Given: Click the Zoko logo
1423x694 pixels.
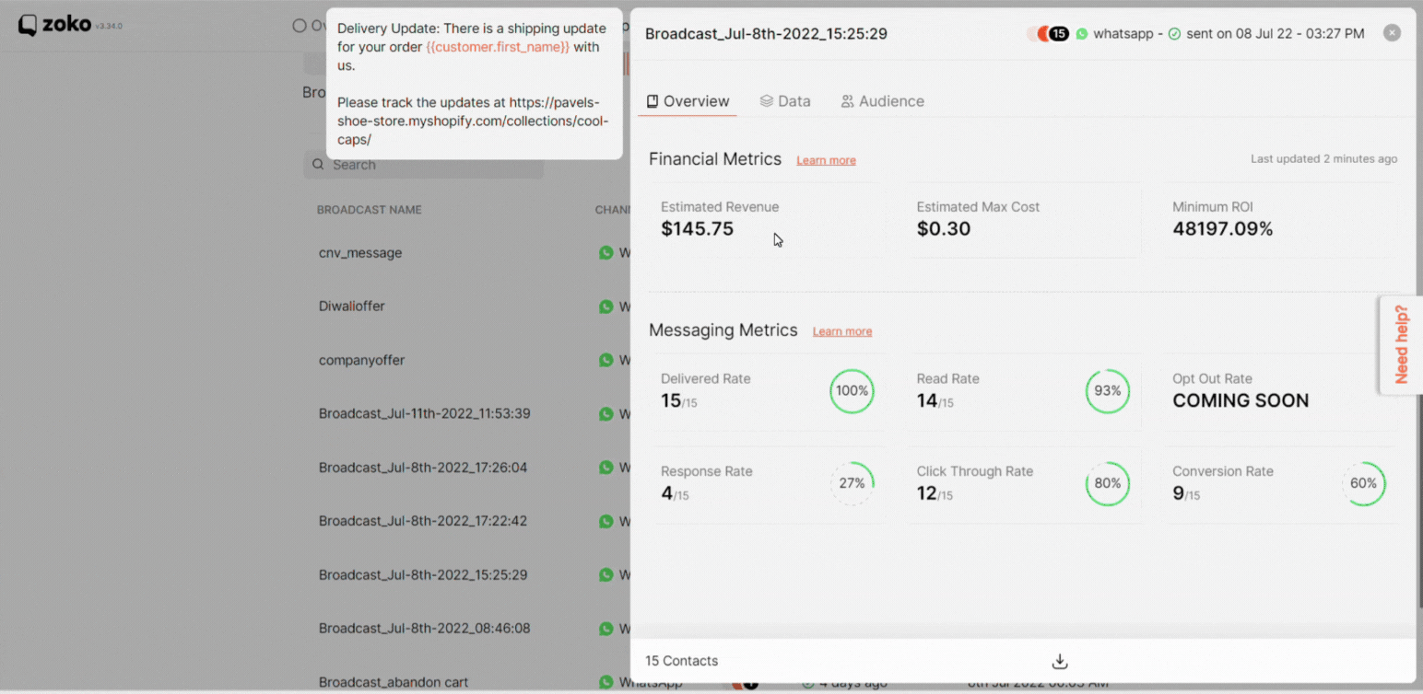Looking at the screenshot, I should pos(54,25).
